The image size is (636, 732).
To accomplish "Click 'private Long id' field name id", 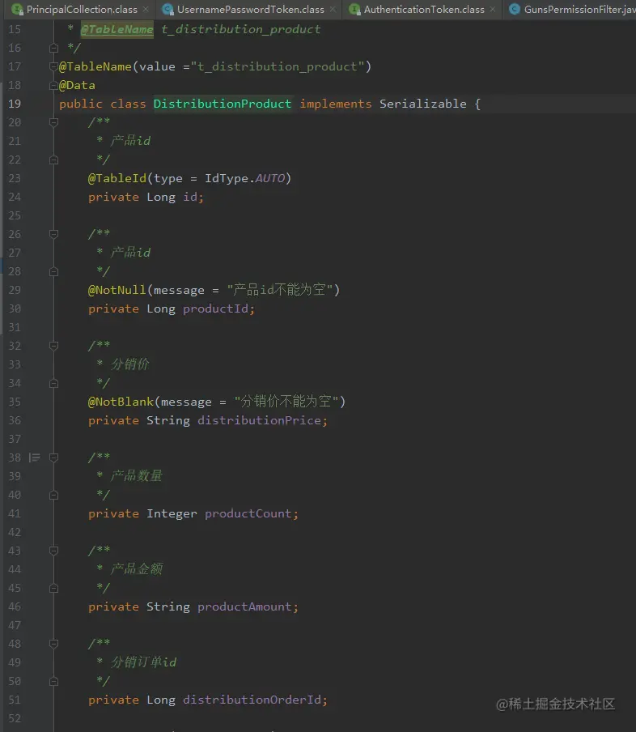I will 190,197.
